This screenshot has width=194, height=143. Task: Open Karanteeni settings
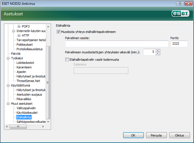click(x=24, y=67)
